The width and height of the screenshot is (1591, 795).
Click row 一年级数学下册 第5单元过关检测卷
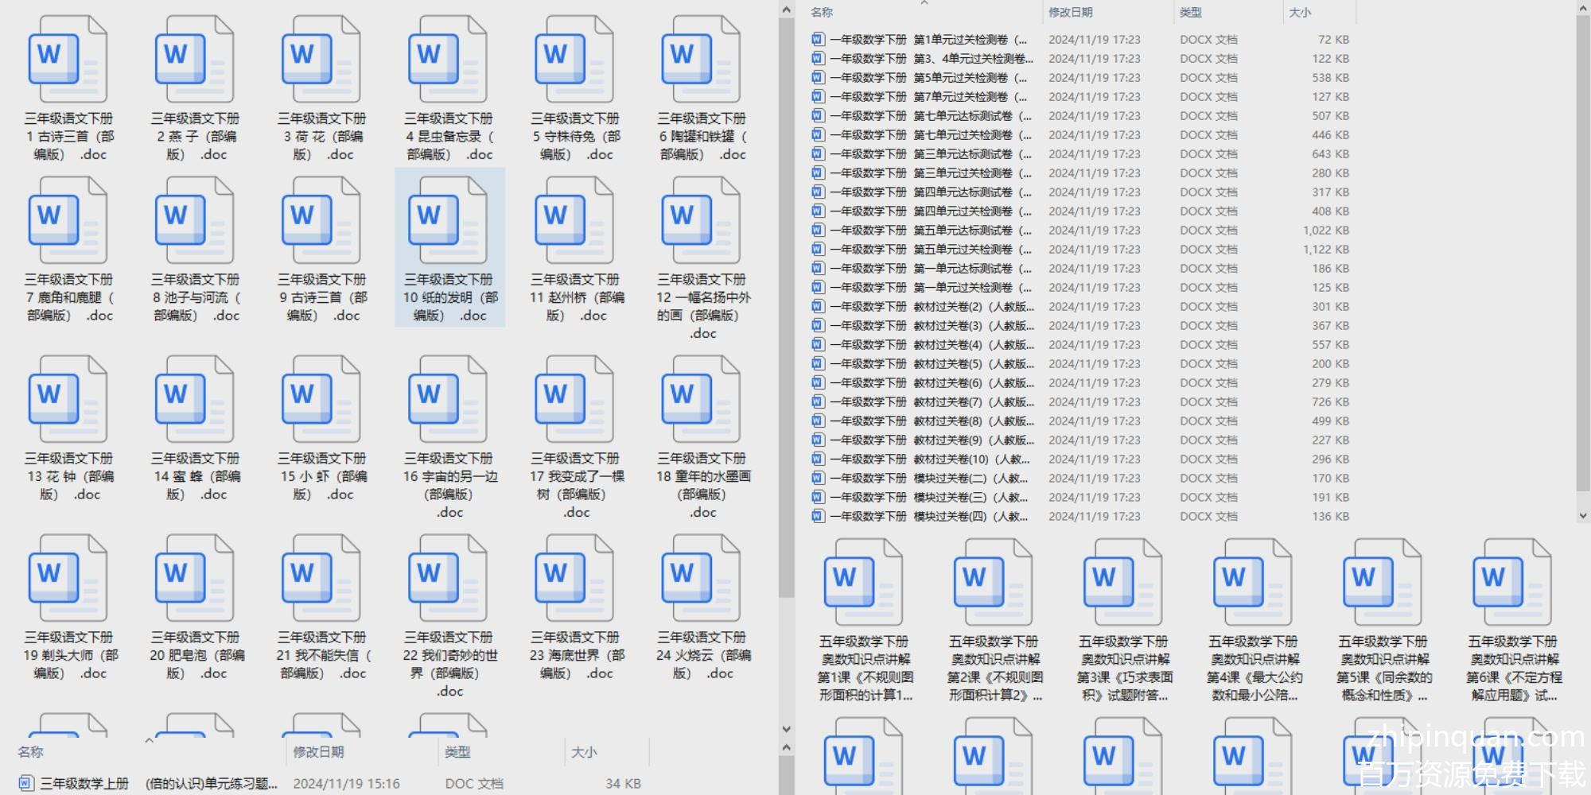pyautogui.click(x=1080, y=77)
